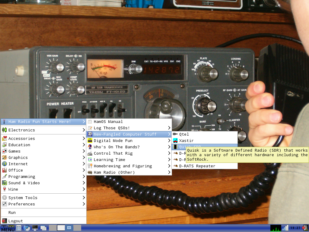Image resolution: width=309 pixels, height=232 pixels.
Task: Click the MENU button on the taskbar
Action: [x=8, y=228]
